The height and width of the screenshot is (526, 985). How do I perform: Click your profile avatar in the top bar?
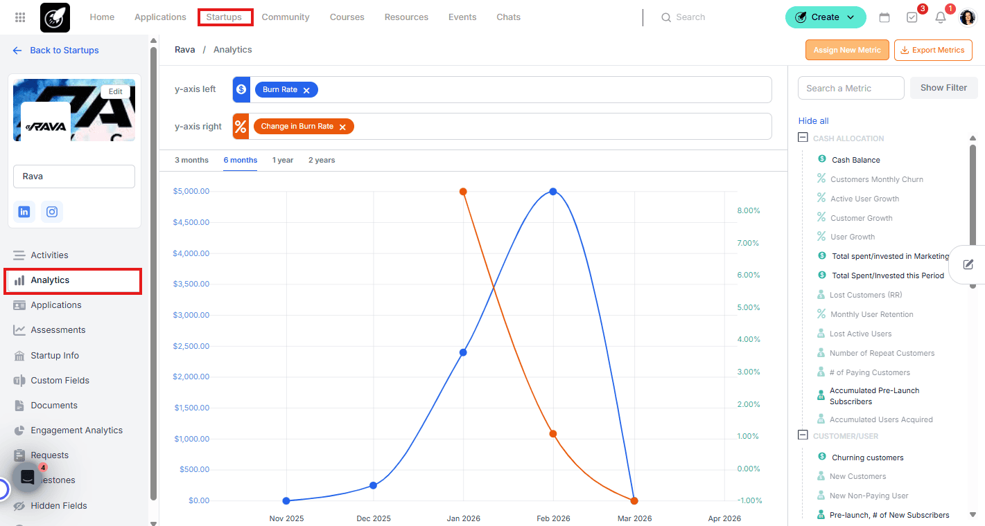tap(968, 17)
